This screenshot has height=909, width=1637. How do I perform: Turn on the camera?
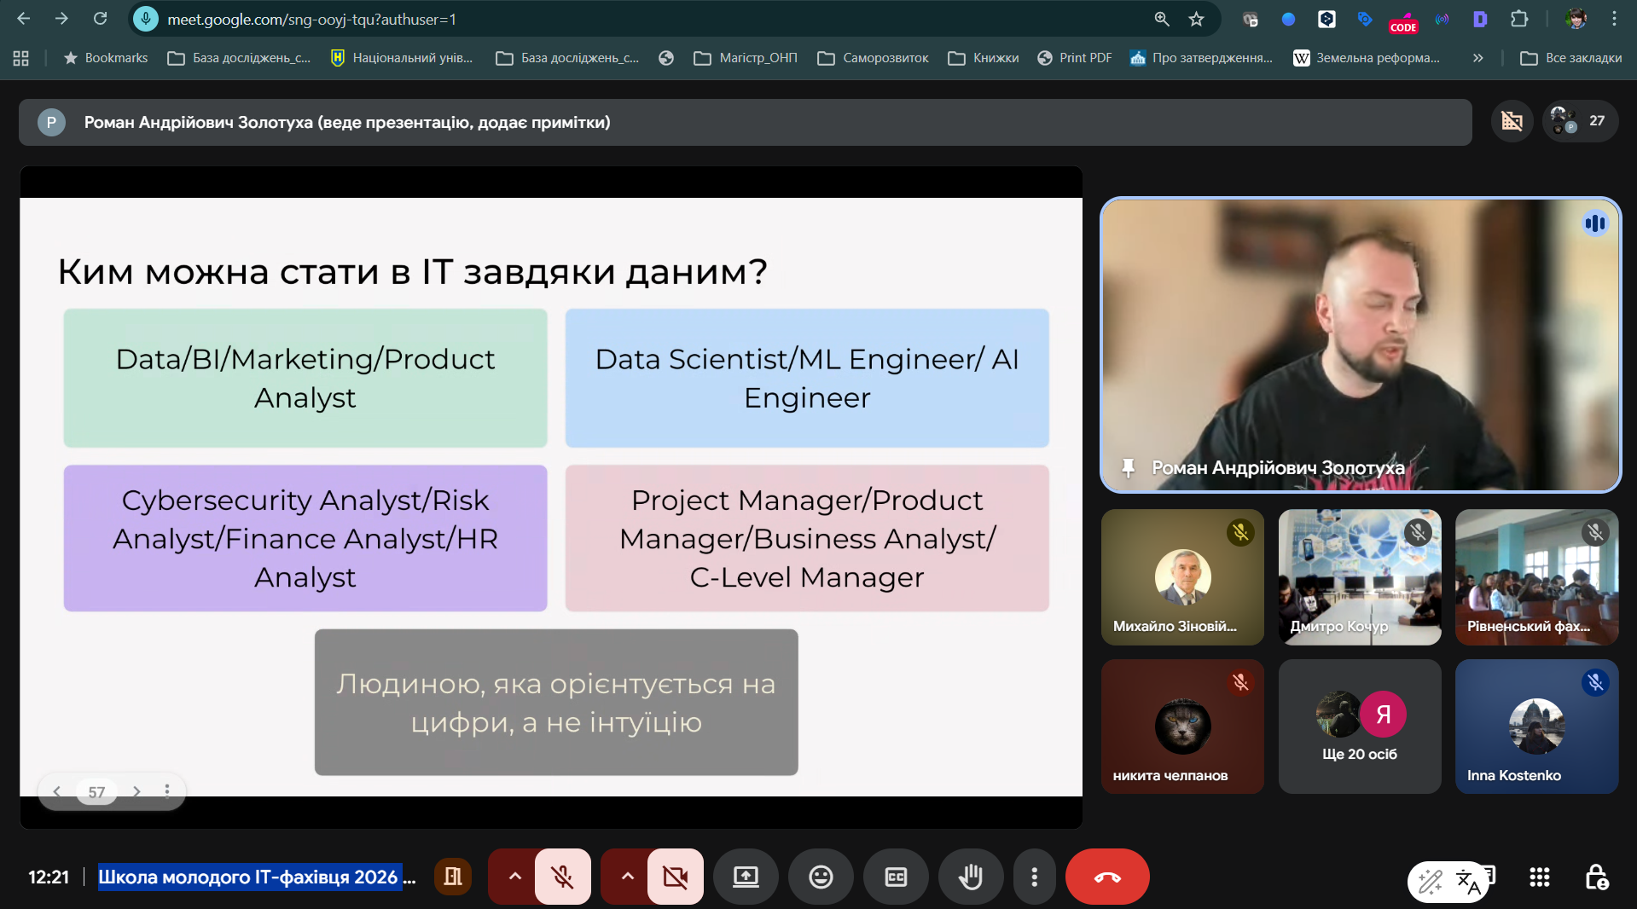675,877
